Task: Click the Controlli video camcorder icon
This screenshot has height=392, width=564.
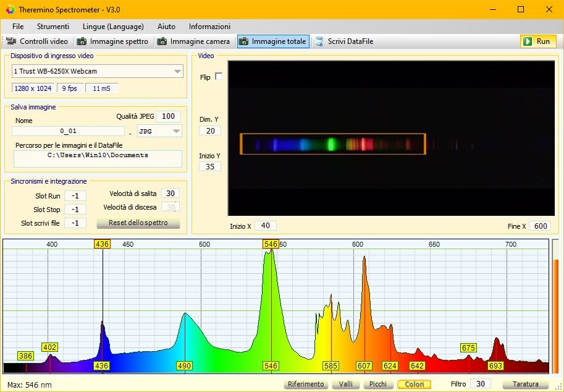Action: click(x=11, y=41)
